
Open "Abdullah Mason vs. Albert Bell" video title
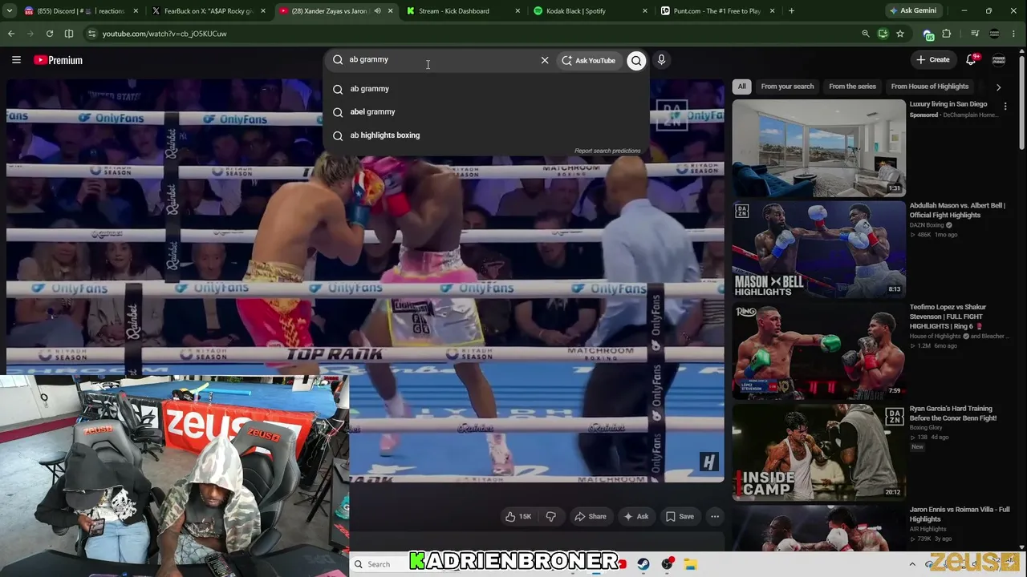pyautogui.click(x=956, y=210)
